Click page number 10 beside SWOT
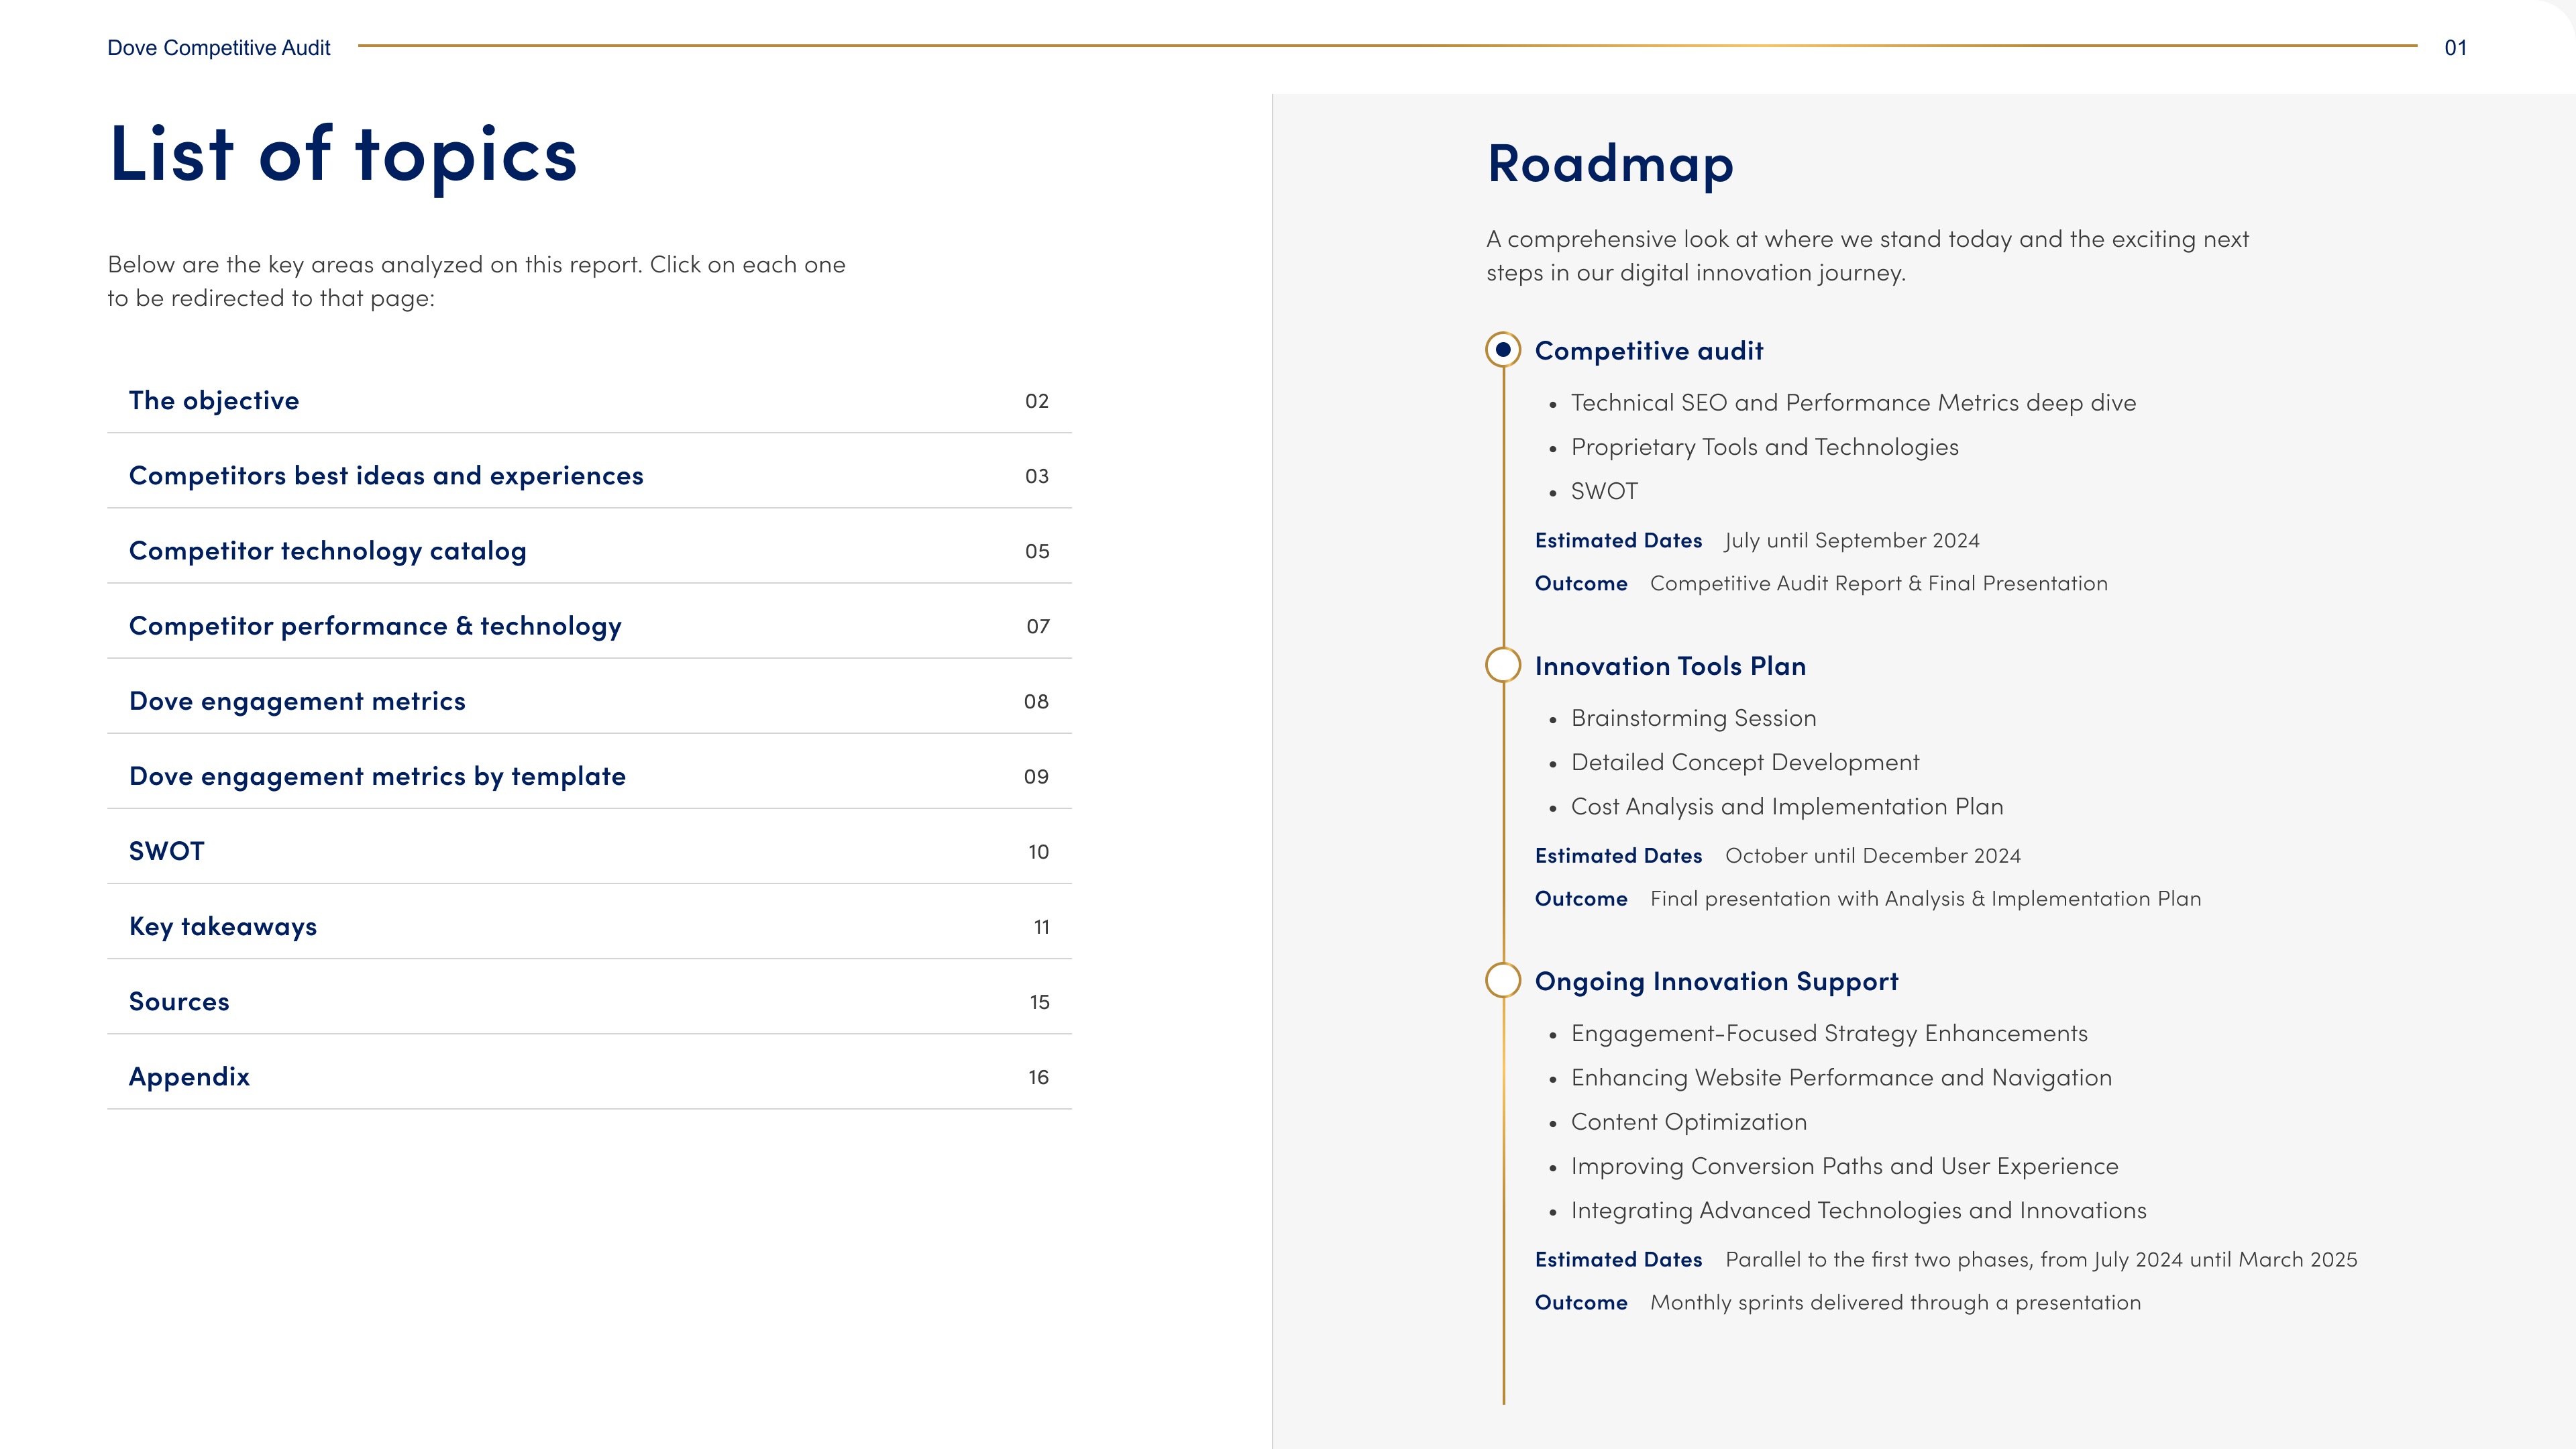The width and height of the screenshot is (2576, 1449). 1039,851
